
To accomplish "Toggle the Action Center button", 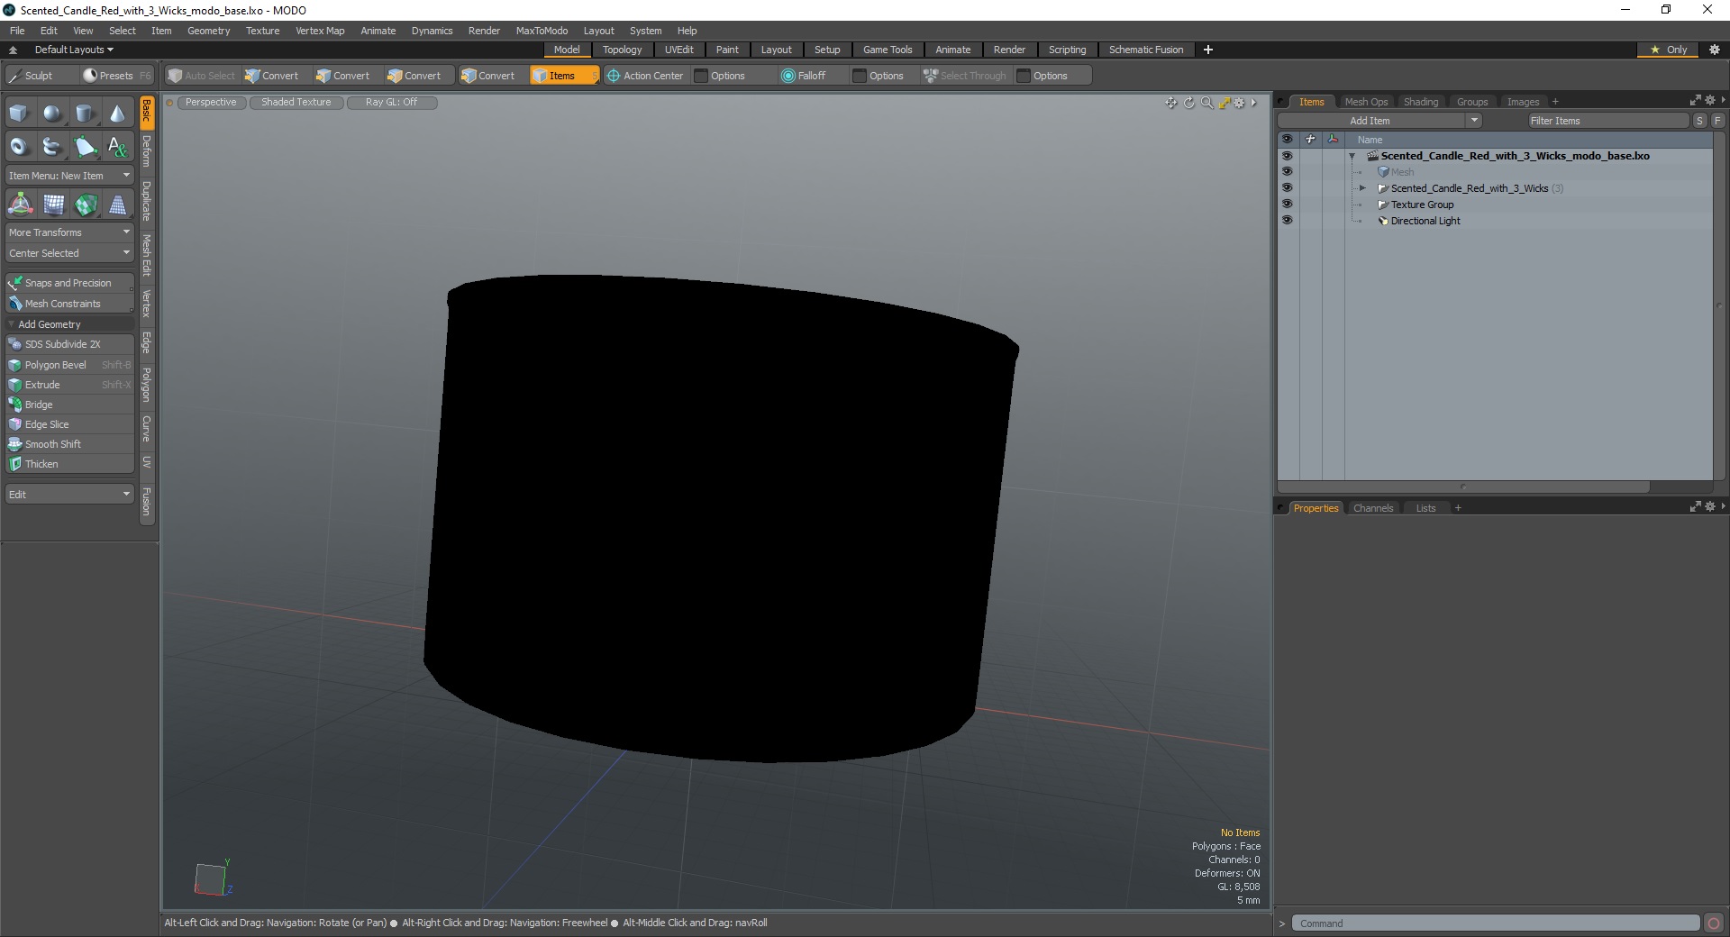I will tap(645, 76).
